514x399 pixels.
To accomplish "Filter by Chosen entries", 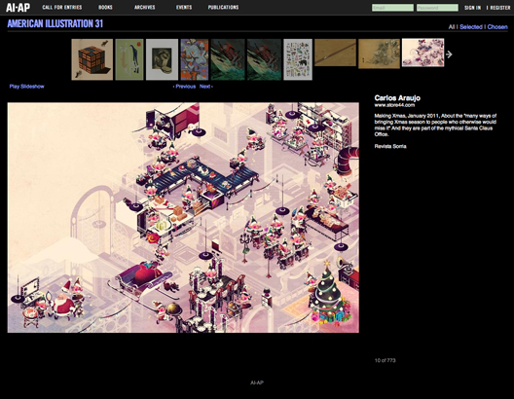I will pos(497,27).
